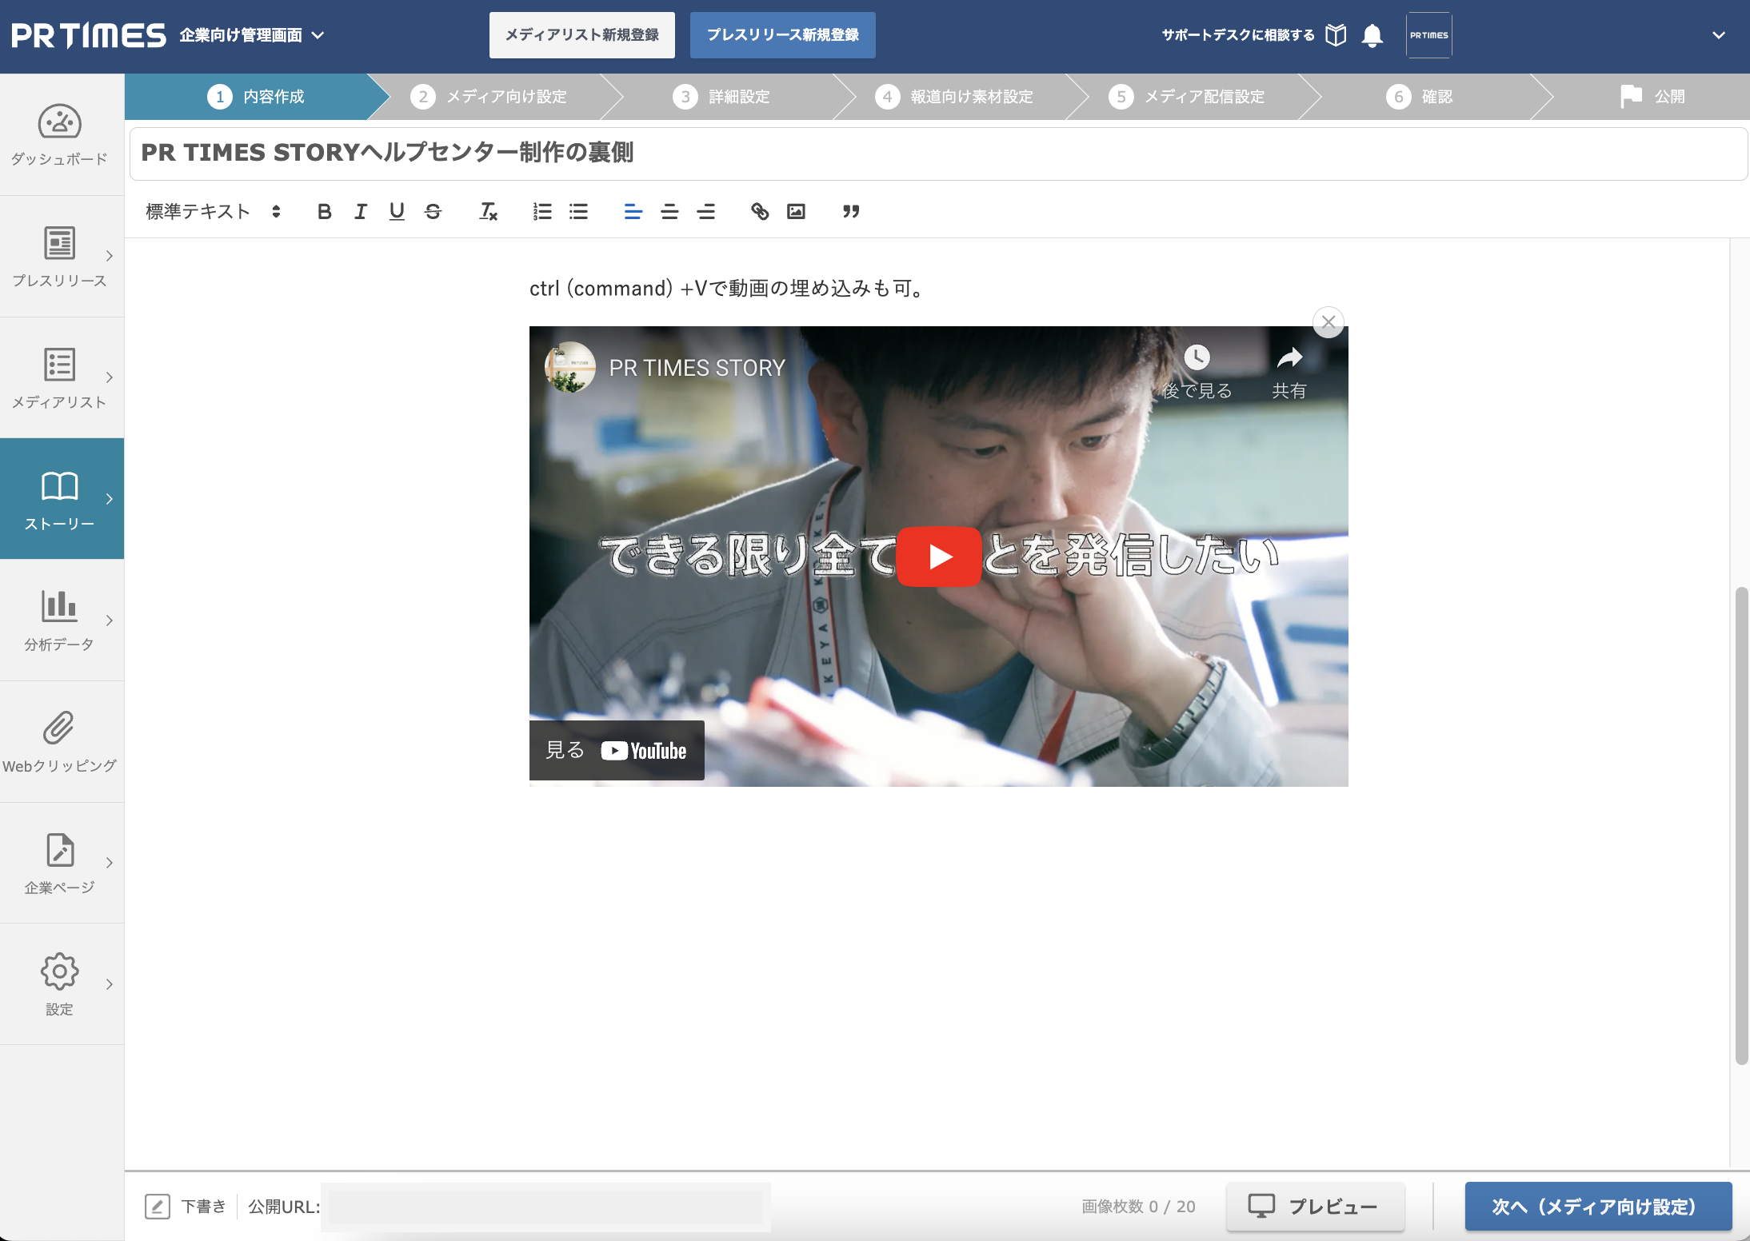
Task: Toggle underline formatting
Action: [x=397, y=212]
